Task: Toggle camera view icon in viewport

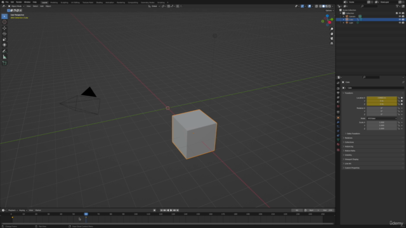Action: pos(332,39)
